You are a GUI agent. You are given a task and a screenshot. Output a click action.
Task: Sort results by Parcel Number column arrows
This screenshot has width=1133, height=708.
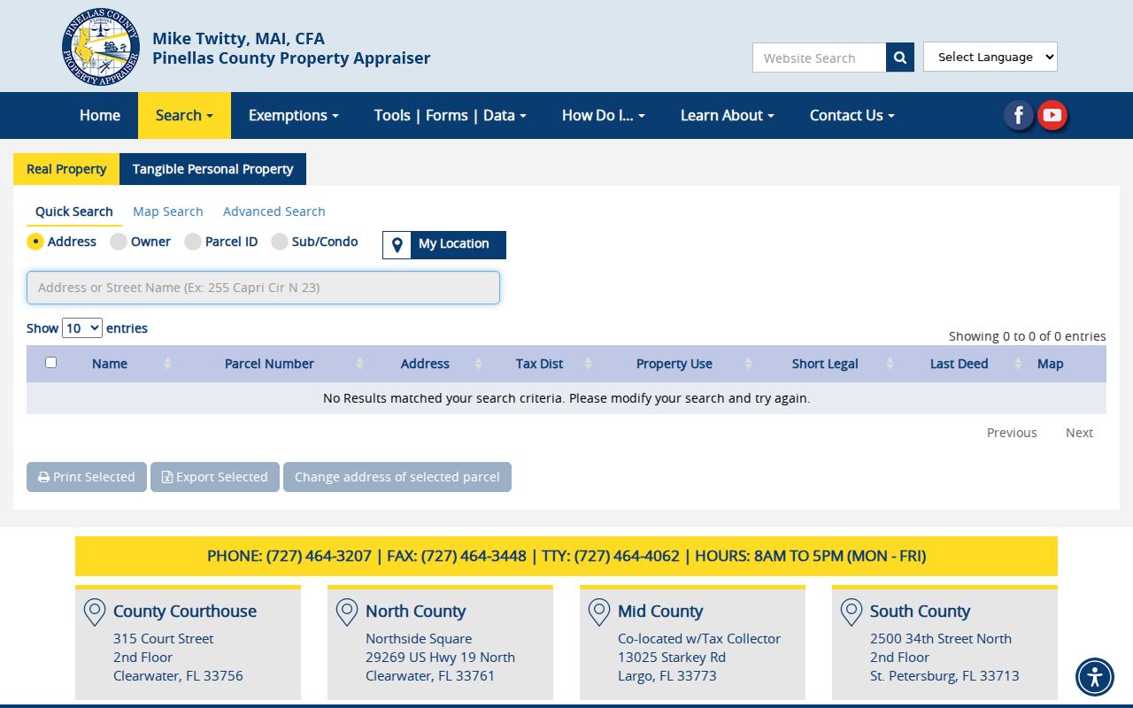(x=359, y=364)
